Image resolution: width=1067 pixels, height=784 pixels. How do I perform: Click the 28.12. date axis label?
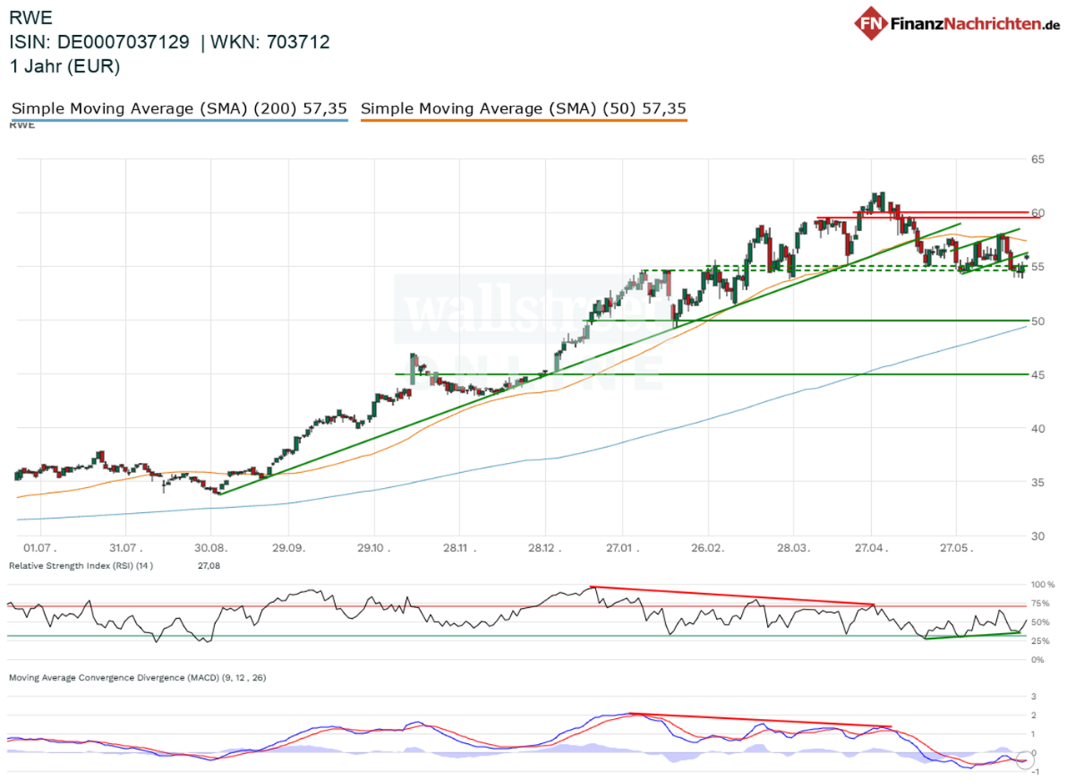pyautogui.click(x=545, y=550)
